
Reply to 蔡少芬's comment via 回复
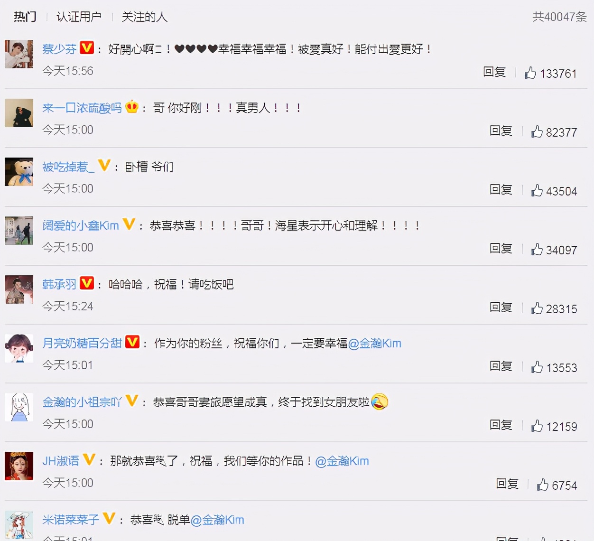click(x=494, y=72)
